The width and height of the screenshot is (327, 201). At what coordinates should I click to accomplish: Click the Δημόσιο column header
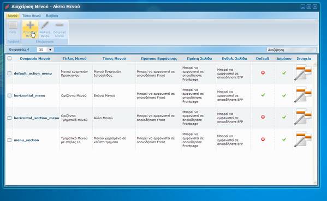pos(284,58)
